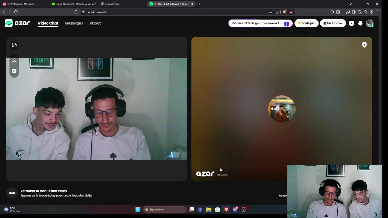This screenshot has height=218, width=388.
Task: Open the About nav item
Action: [x=95, y=23]
